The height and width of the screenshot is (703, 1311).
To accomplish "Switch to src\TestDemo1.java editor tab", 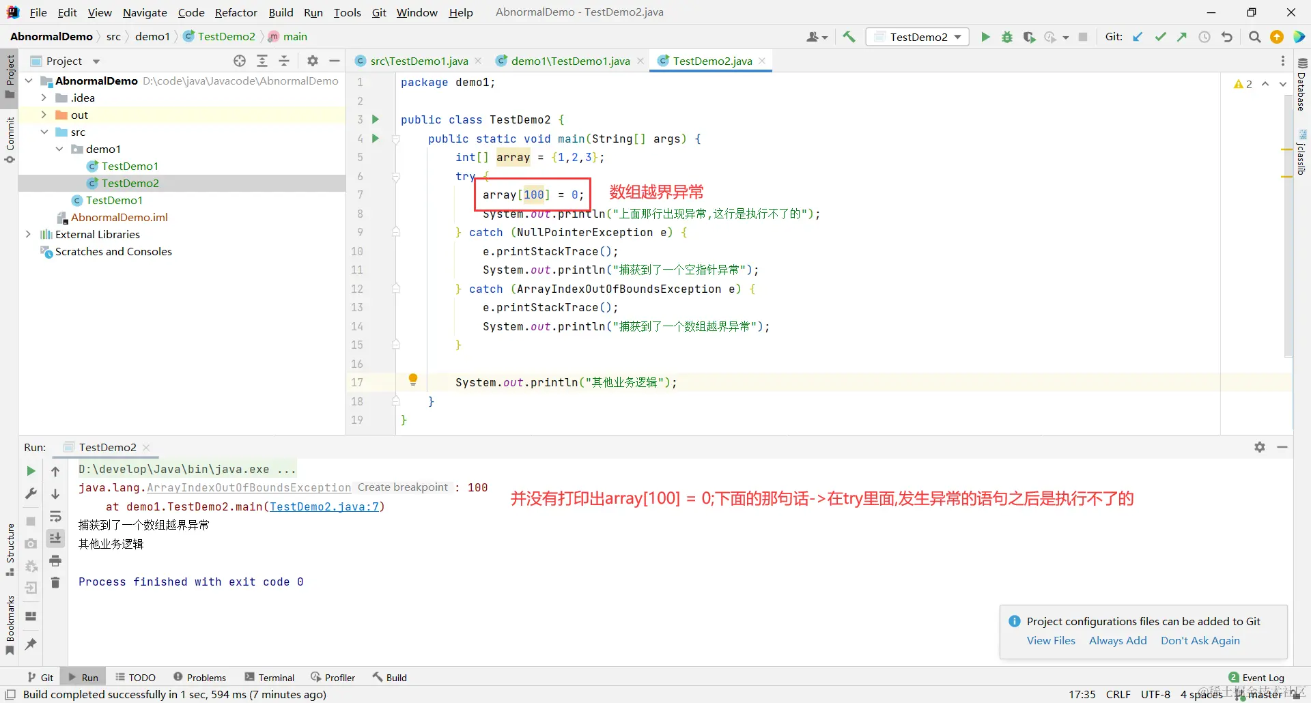I will click(x=419, y=61).
